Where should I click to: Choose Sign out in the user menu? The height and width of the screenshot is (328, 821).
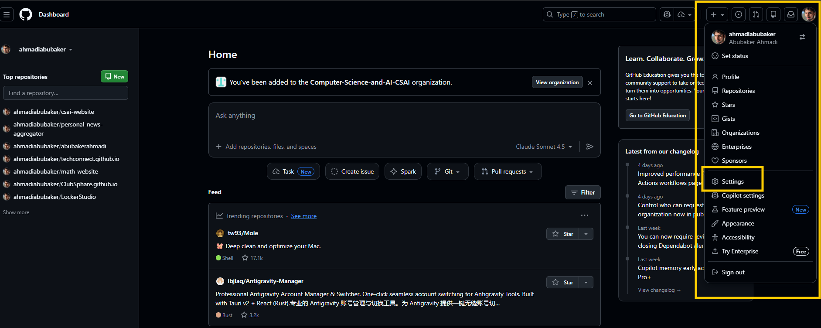point(733,272)
